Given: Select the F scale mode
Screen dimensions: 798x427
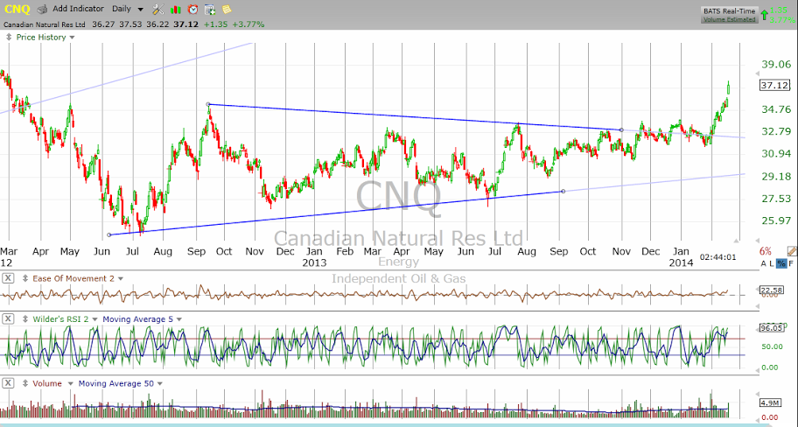Looking at the screenshot, I should (x=791, y=263).
